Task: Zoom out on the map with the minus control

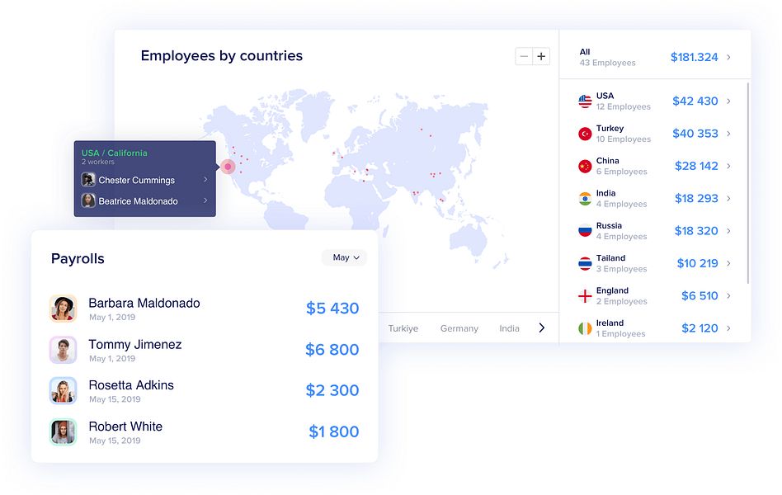Action: (x=523, y=55)
